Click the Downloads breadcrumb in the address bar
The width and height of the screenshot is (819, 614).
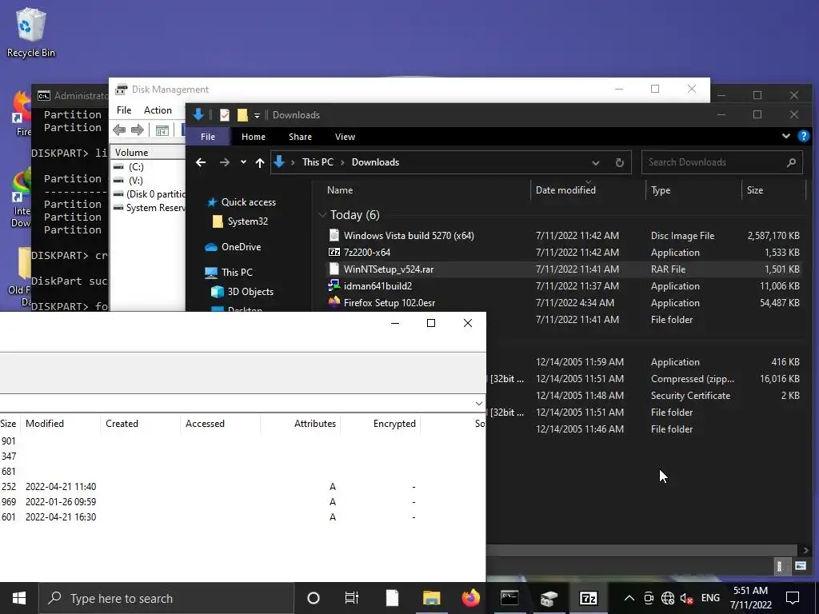click(375, 162)
